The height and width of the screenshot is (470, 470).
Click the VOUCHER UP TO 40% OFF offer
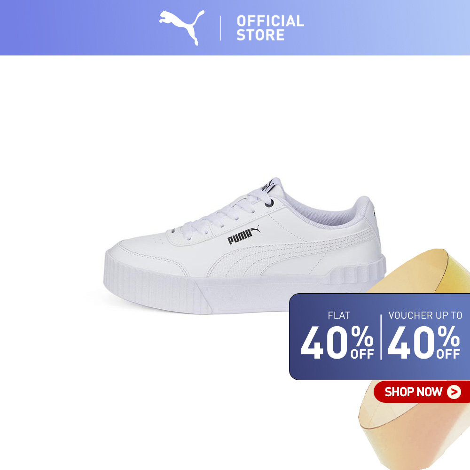pos(424,336)
